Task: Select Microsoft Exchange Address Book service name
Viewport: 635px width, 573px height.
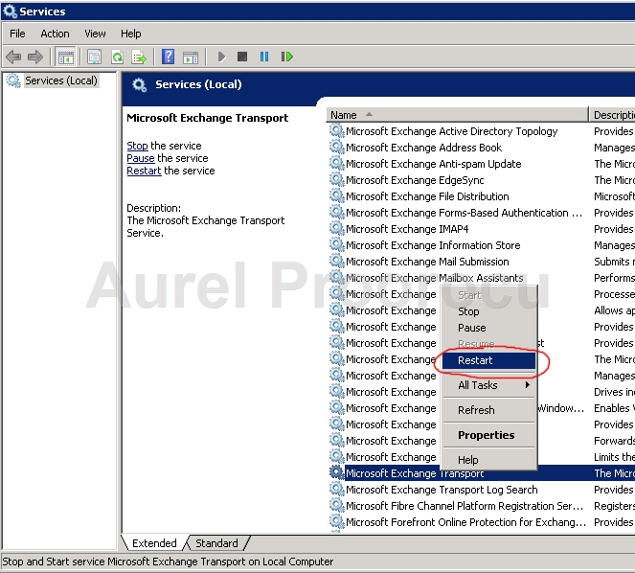Action: tap(423, 148)
